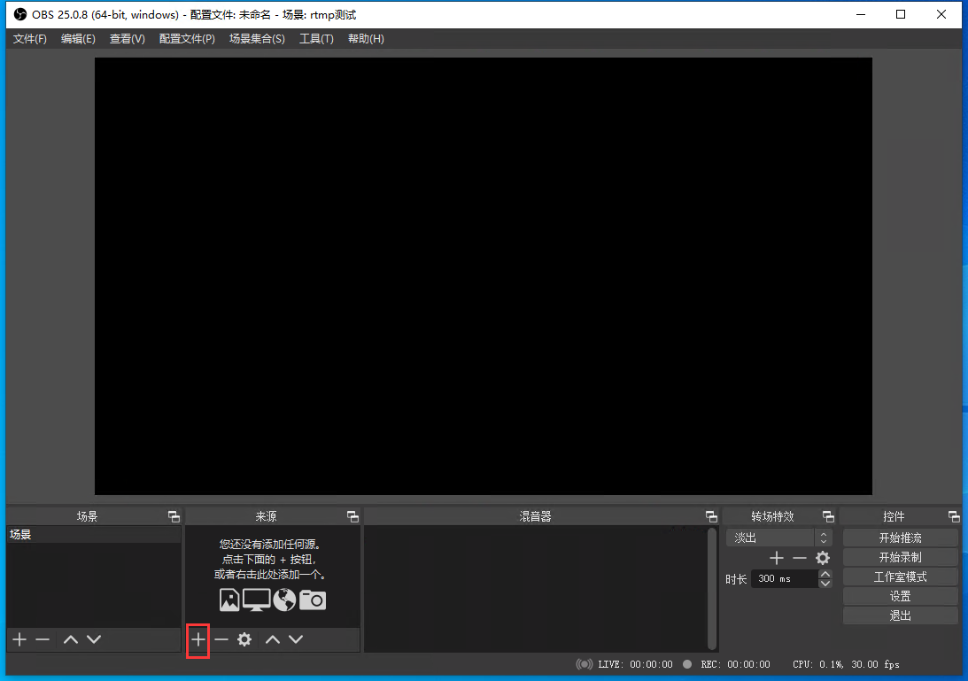Remove selected scene with minus icon
This screenshot has width=968, height=681.
click(x=43, y=639)
